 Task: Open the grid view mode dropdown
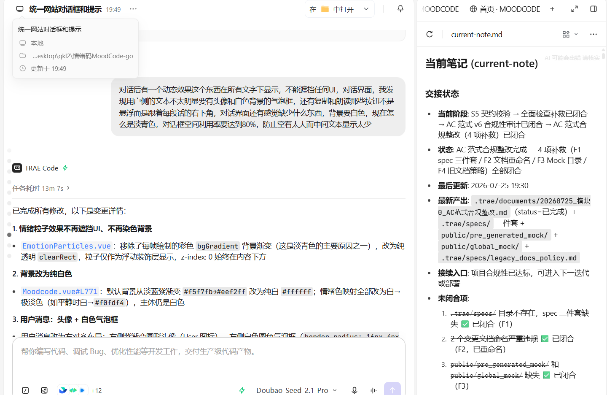pos(570,34)
